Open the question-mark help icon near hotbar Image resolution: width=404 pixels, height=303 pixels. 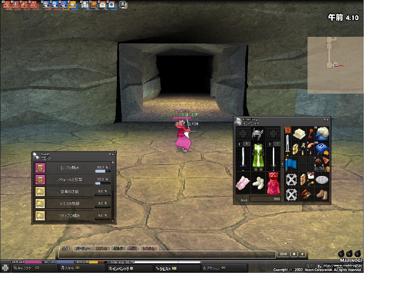pyautogui.click(x=123, y=5)
